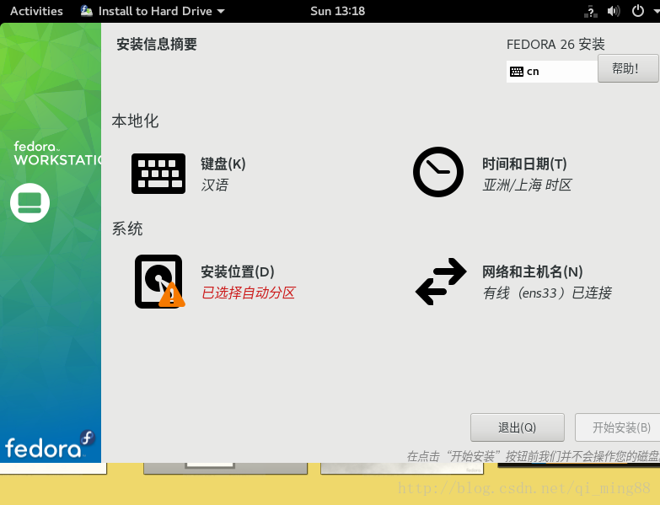Open Install to Hard Drive app menu
This screenshot has width=660, height=505.
[153, 11]
